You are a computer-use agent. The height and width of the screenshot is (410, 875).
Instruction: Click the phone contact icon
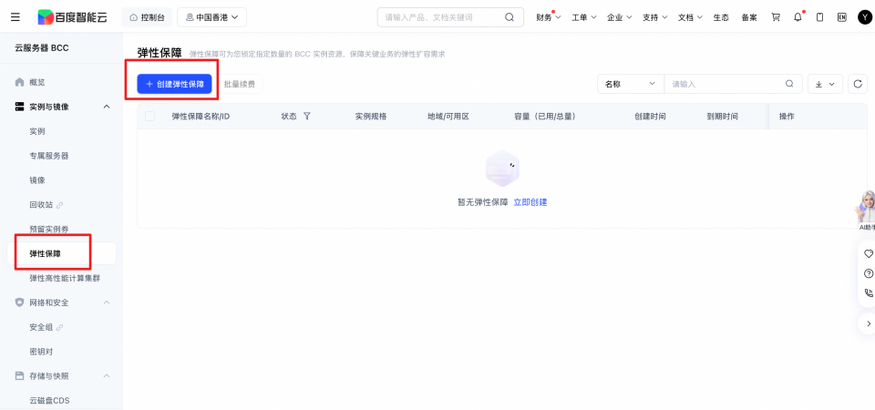coord(869,292)
